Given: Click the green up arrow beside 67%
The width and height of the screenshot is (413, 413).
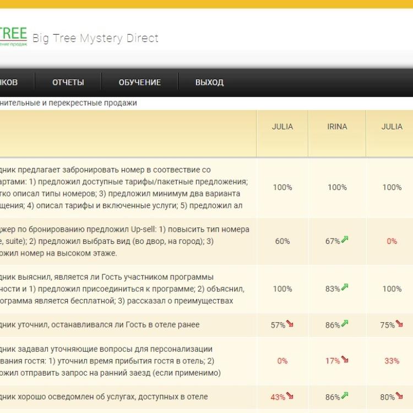Looking at the screenshot, I should [345, 240].
